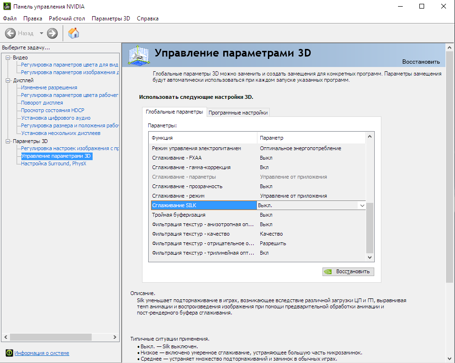Open the home page house icon

tap(74, 33)
